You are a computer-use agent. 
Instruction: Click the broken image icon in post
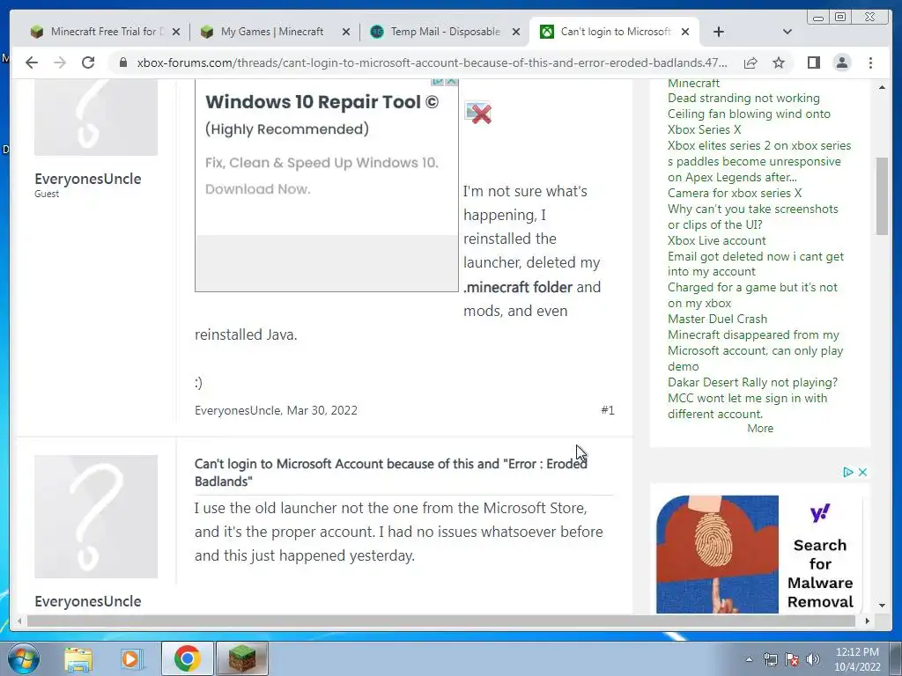[x=478, y=113]
